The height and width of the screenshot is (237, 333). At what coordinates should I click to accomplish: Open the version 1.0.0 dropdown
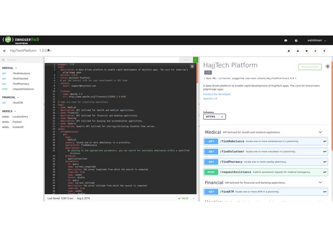click(x=46, y=50)
